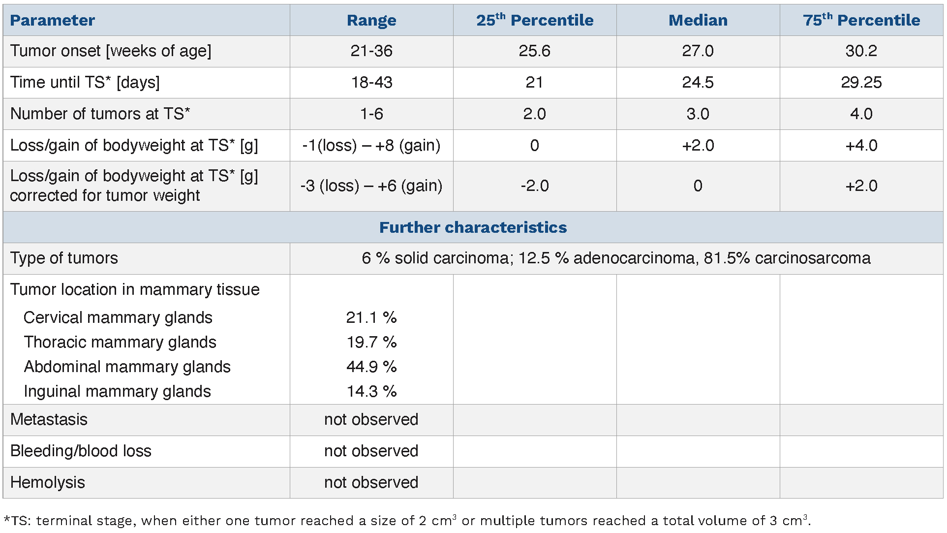
Task: Select the median value 24.5
Action: pyautogui.click(x=698, y=82)
